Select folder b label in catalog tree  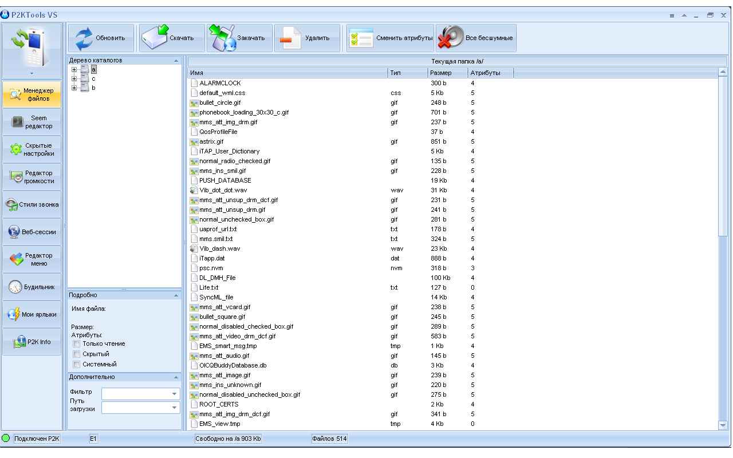[93, 88]
